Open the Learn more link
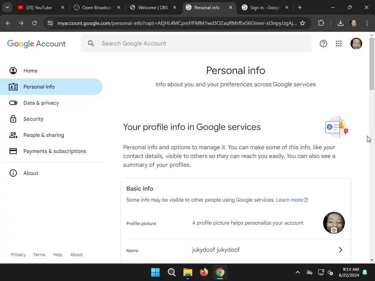The height and width of the screenshot is (281, 375). point(292,200)
